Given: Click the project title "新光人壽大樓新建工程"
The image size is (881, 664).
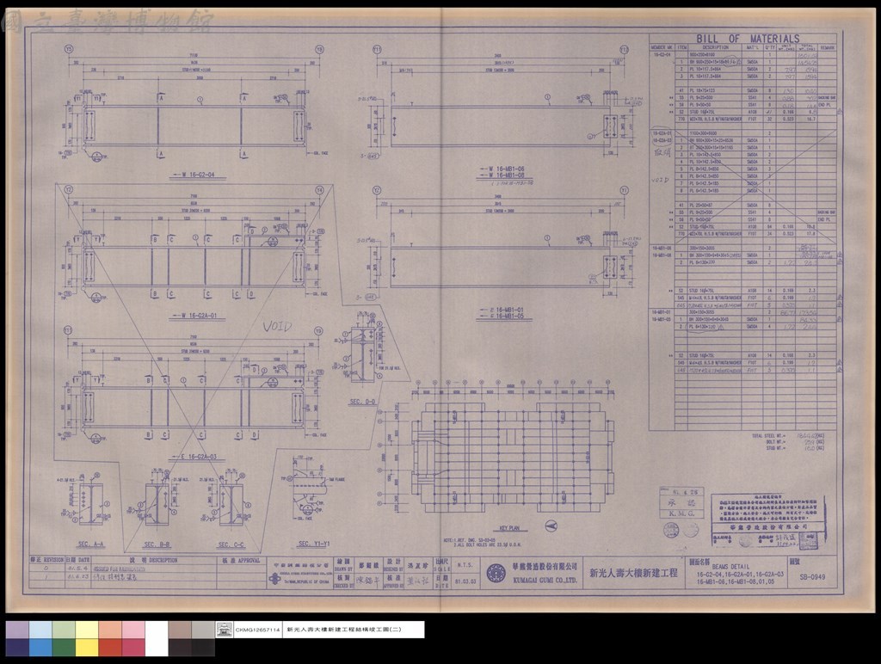Looking at the screenshot, I should [x=633, y=573].
